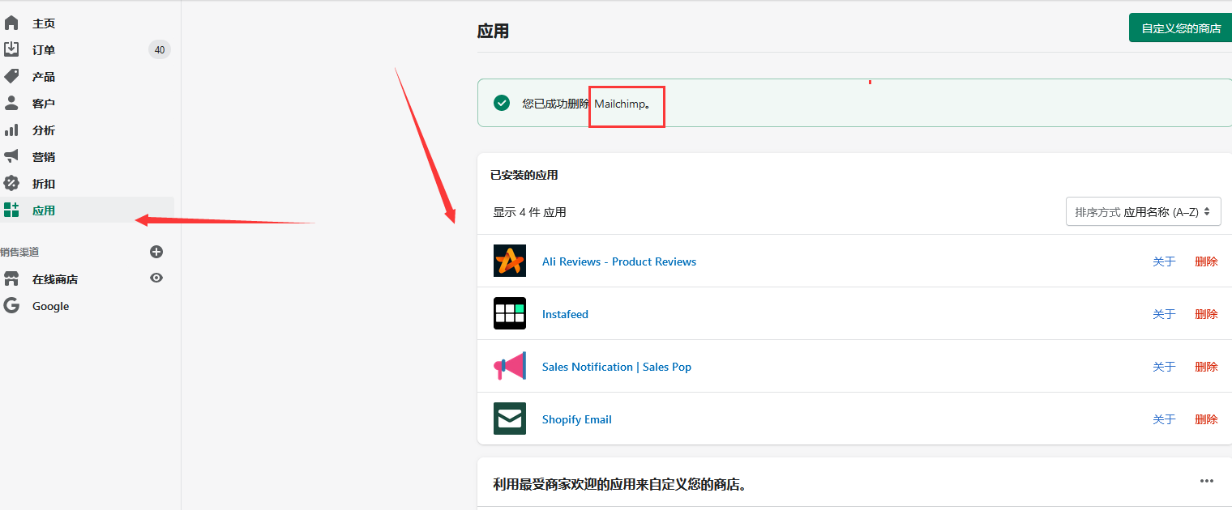Go to 主页 in sidebar

pyautogui.click(x=44, y=23)
